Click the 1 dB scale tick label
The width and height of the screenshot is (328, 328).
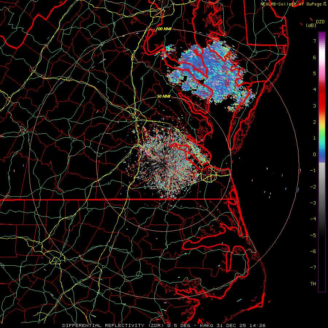[315, 138]
